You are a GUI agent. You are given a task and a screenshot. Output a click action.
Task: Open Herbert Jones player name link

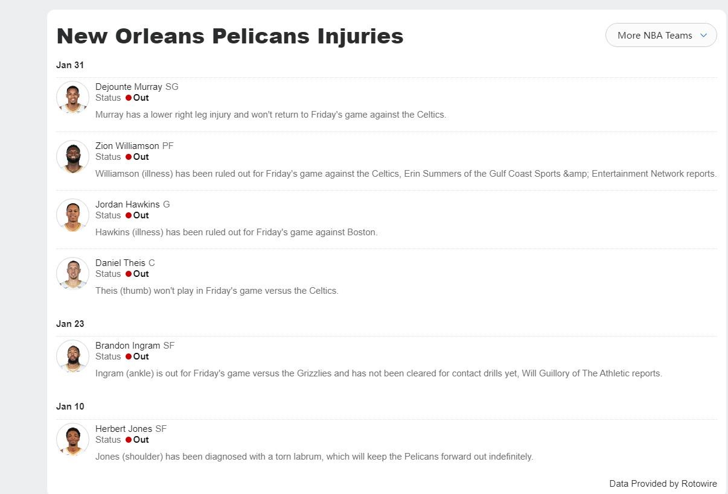(124, 429)
